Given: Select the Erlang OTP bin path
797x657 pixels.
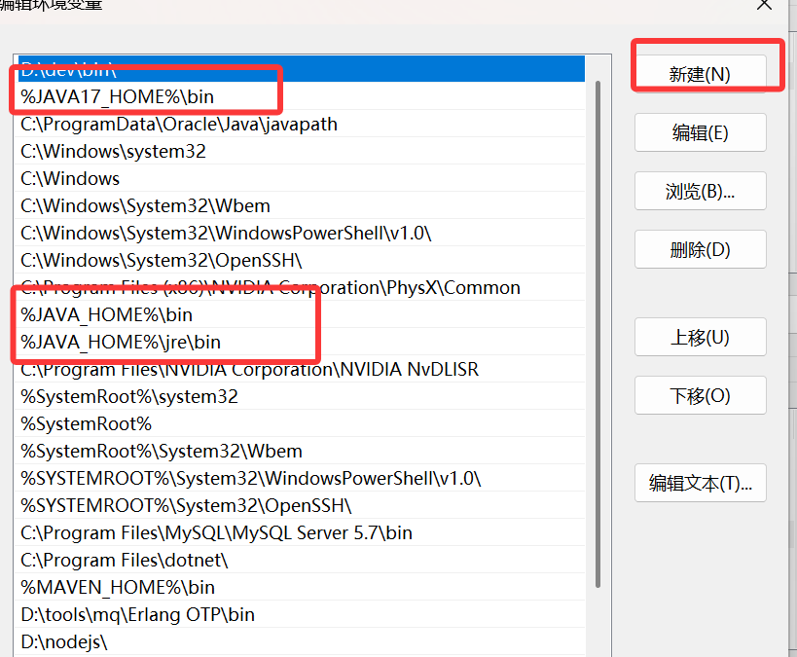Looking at the screenshot, I should [137, 615].
